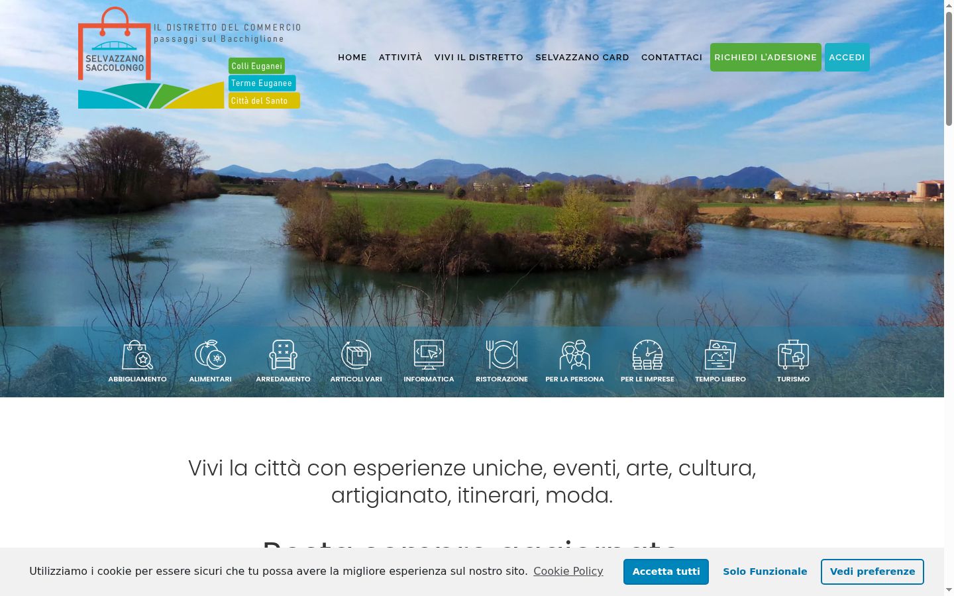Click the Accedi login button
Viewport: 954px width, 596px height.
coord(847,58)
